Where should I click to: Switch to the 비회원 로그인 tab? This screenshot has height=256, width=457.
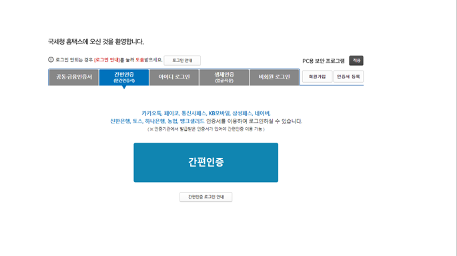274,77
